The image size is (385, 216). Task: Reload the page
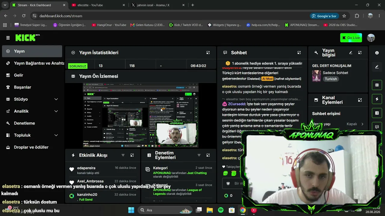pyautogui.click(x=24, y=16)
